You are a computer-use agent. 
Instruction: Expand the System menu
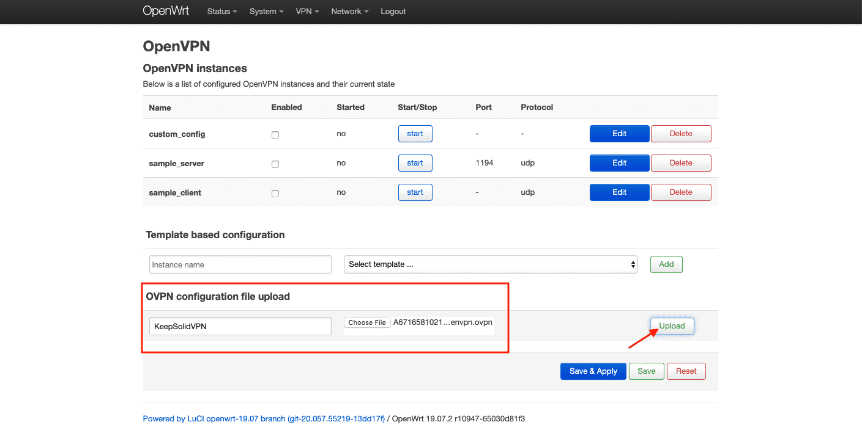click(266, 12)
